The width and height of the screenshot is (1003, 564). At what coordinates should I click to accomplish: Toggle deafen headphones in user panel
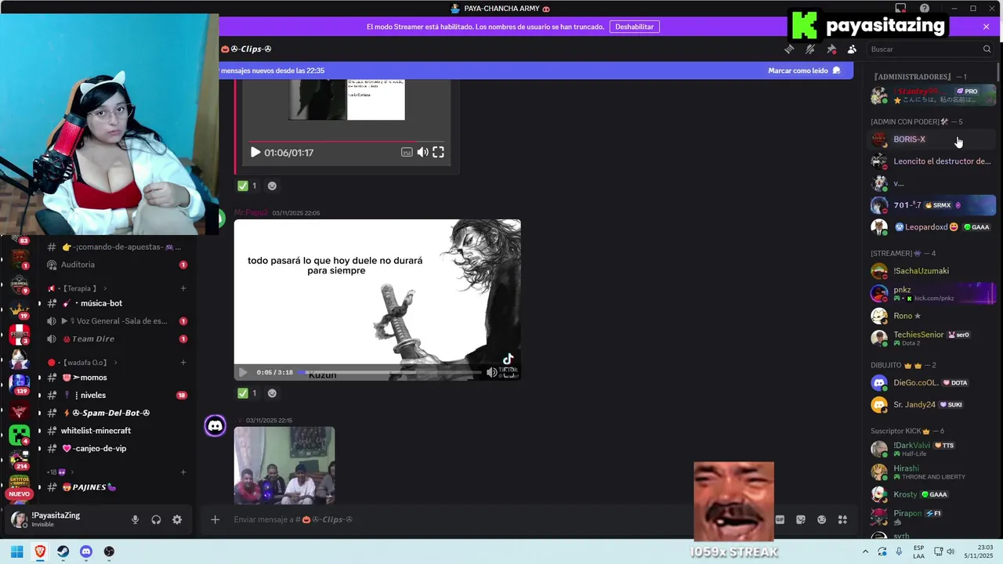pos(156,519)
